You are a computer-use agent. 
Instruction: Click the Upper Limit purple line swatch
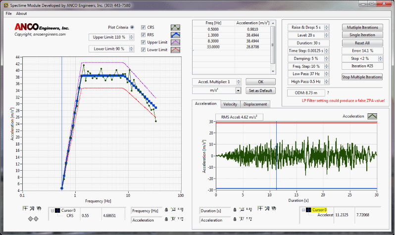176,43
